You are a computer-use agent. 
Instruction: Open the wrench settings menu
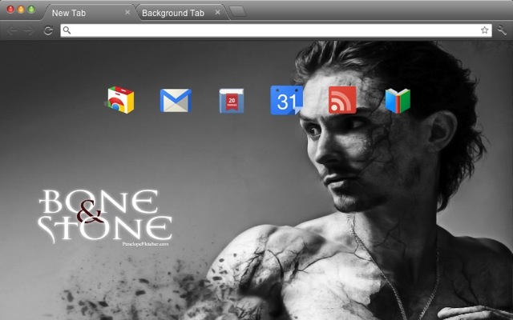pos(502,30)
